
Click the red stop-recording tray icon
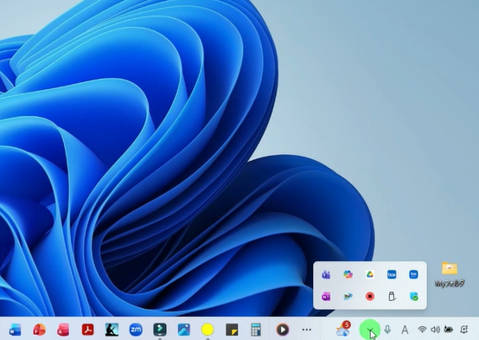370,296
